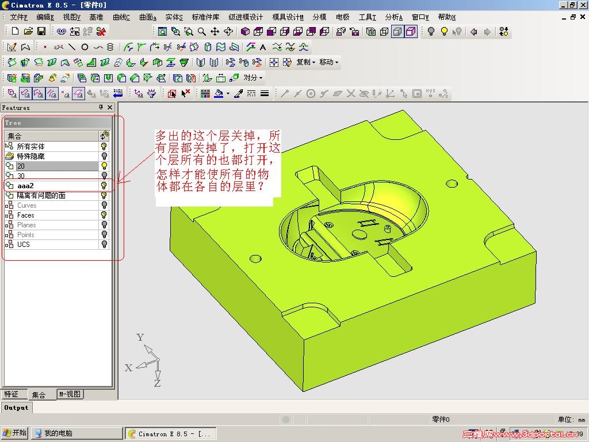The width and height of the screenshot is (589, 442).
Task: Click the Zoom All fit-window icon
Action: [x=162, y=32]
